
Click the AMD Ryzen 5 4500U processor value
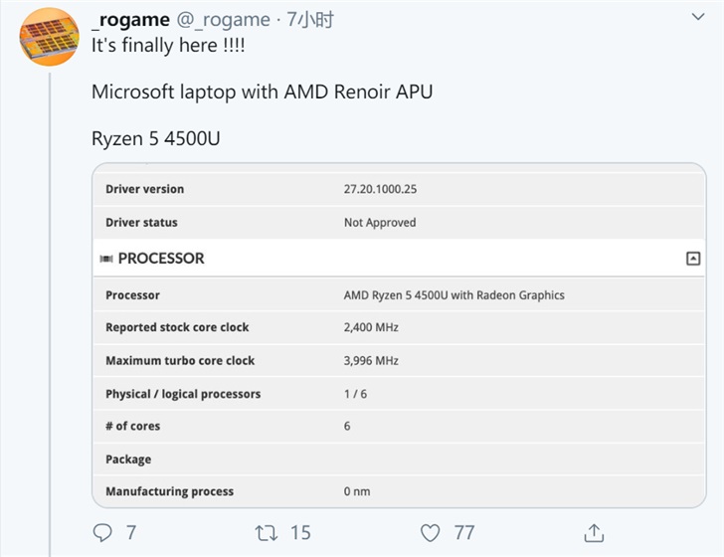point(453,295)
